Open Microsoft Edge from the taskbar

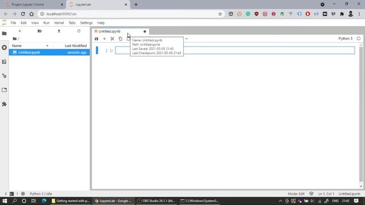point(44,201)
